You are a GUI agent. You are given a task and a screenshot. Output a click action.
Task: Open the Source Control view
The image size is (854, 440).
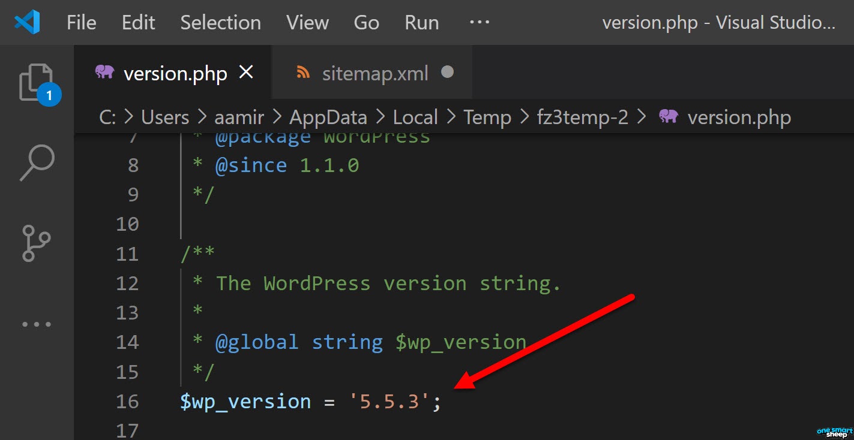[37, 243]
